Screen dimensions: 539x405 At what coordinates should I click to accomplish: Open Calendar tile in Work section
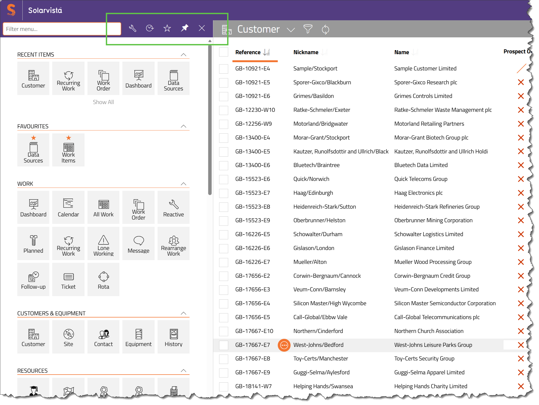pos(69,207)
